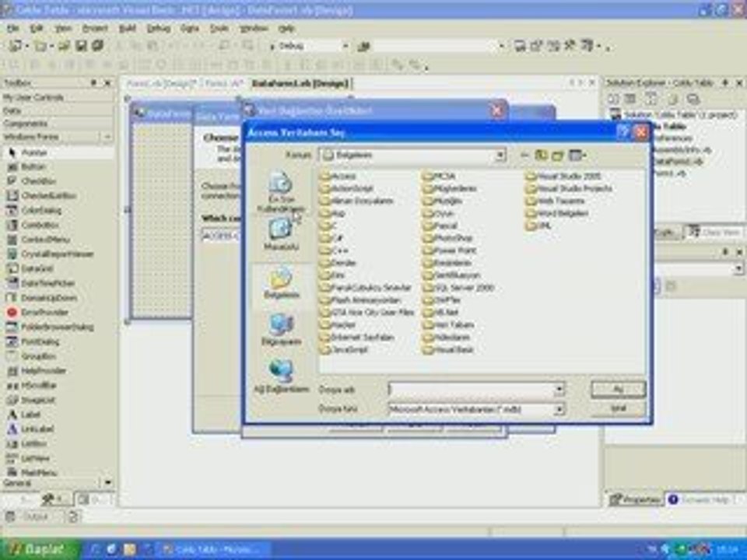747x560 pixels.
Task: Click the İptal cancel button
Action: click(x=619, y=408)
